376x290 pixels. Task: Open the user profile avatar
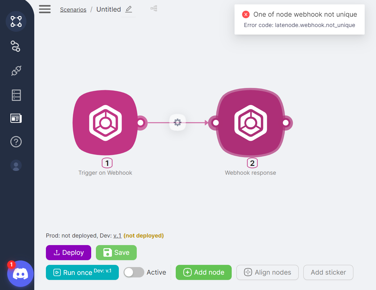[16, 165]
